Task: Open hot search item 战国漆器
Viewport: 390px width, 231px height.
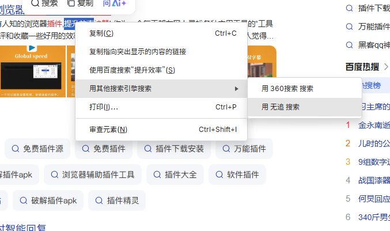Action: 374,180
